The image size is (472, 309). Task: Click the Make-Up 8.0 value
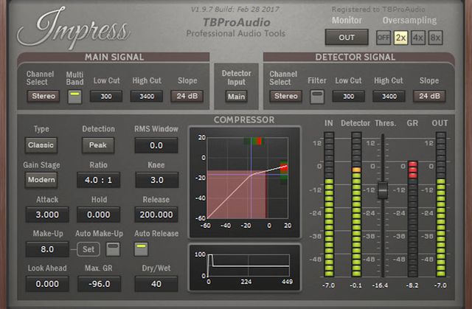pyautogui.click(x=47, y=249)
